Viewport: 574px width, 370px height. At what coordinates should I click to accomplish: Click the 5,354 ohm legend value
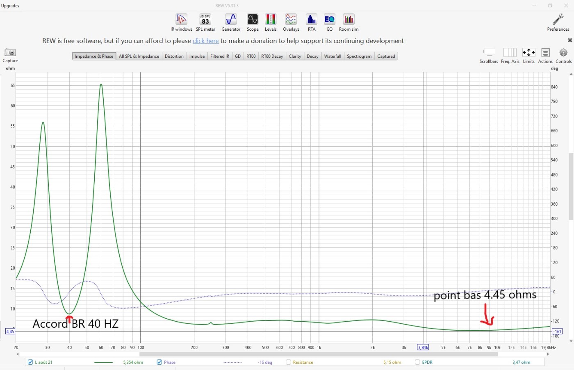pos(133,362)
